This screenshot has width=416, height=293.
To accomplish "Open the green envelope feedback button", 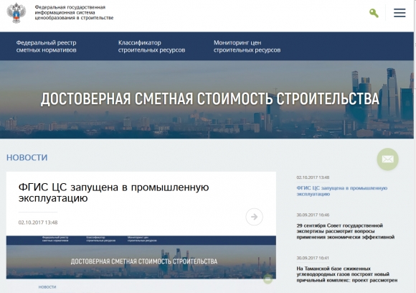I will [387, 159].
